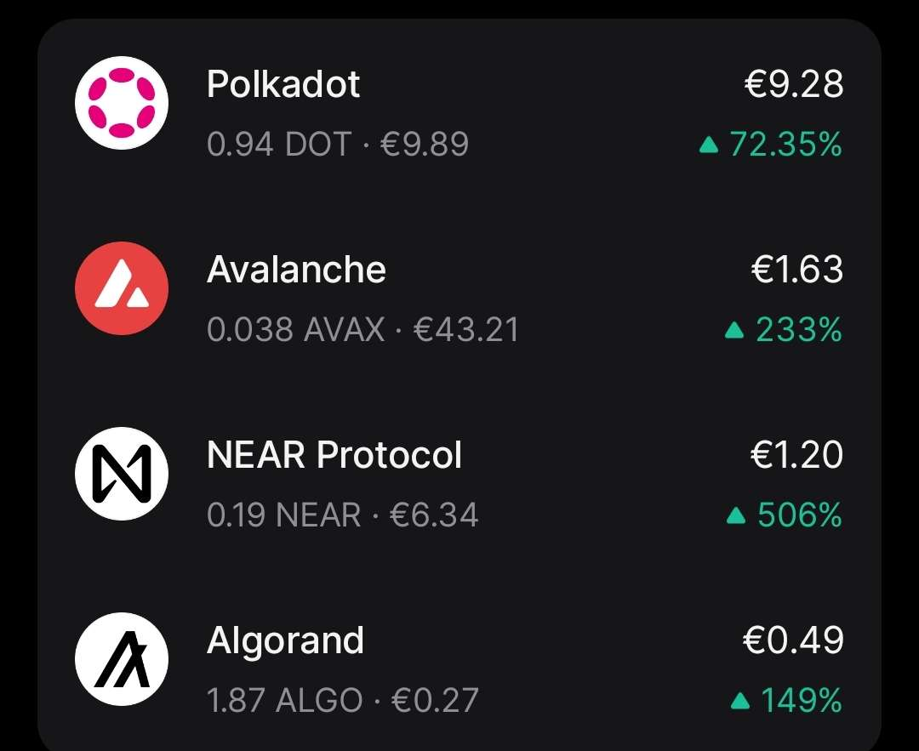Tap the Polkadot pink logo icon
The width and height of the screenshot is (919, 751).
click(122, 103)
